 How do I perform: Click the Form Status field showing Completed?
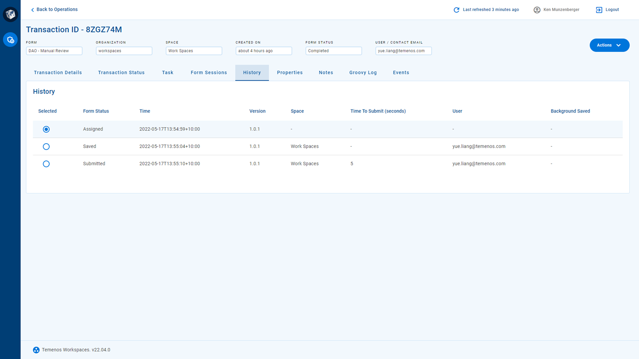[x=333, y=51]
